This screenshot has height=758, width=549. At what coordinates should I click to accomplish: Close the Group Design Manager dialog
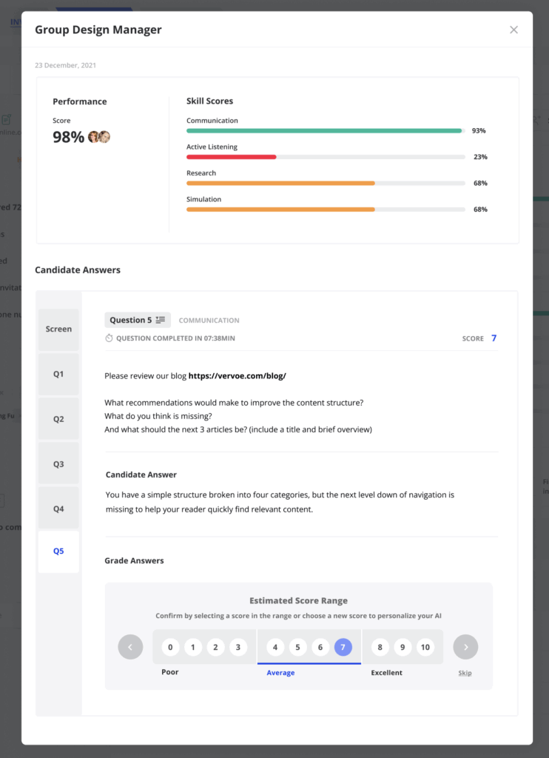pos(513,30)
